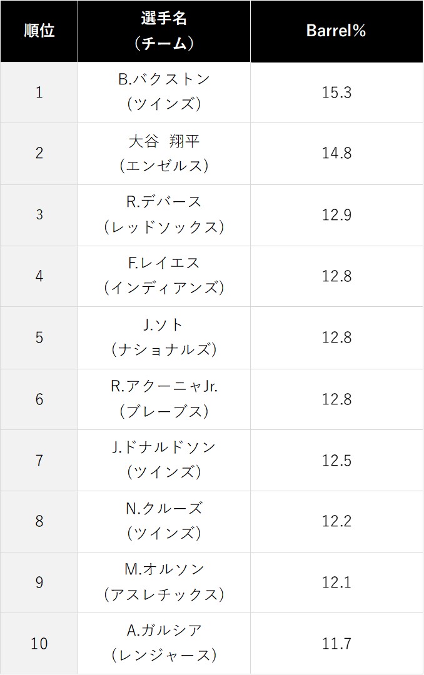Screen dimensions: 424x675
Task: Select the 選手名 (チーム) header cell
Action: tap(164, 31)
